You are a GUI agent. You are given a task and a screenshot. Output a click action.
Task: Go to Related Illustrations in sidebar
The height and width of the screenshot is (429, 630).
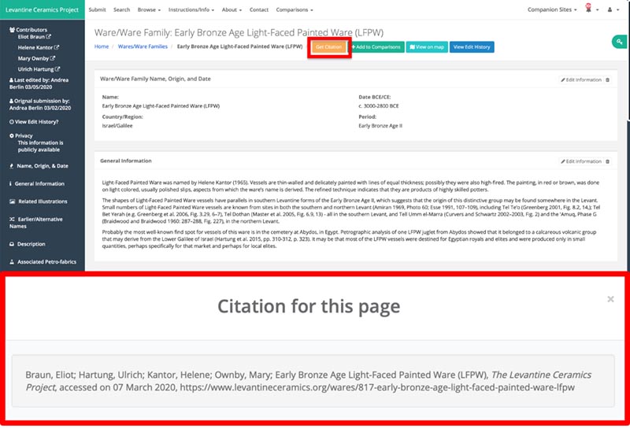point(39,202)
